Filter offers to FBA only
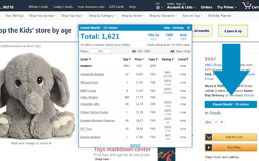 click(x=140, y=51)
